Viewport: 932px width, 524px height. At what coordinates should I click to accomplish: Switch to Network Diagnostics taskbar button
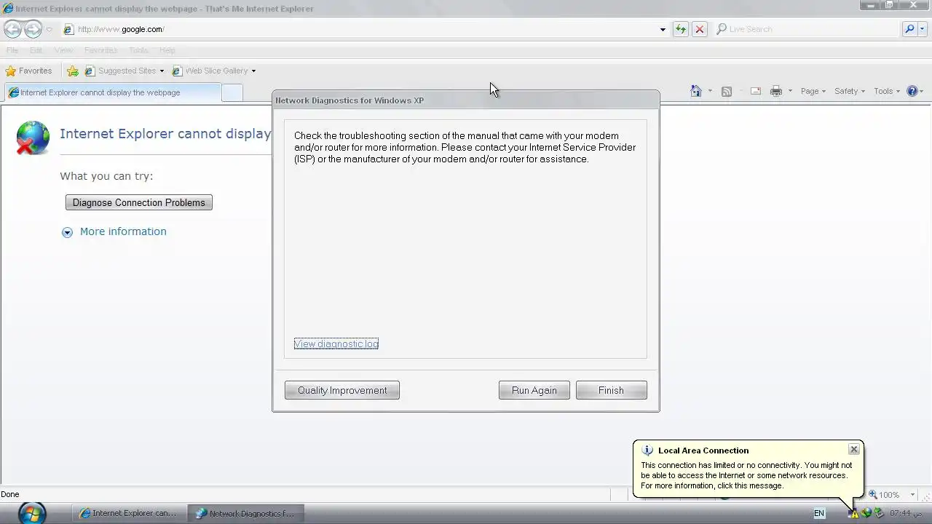click(x=245, y=513)
